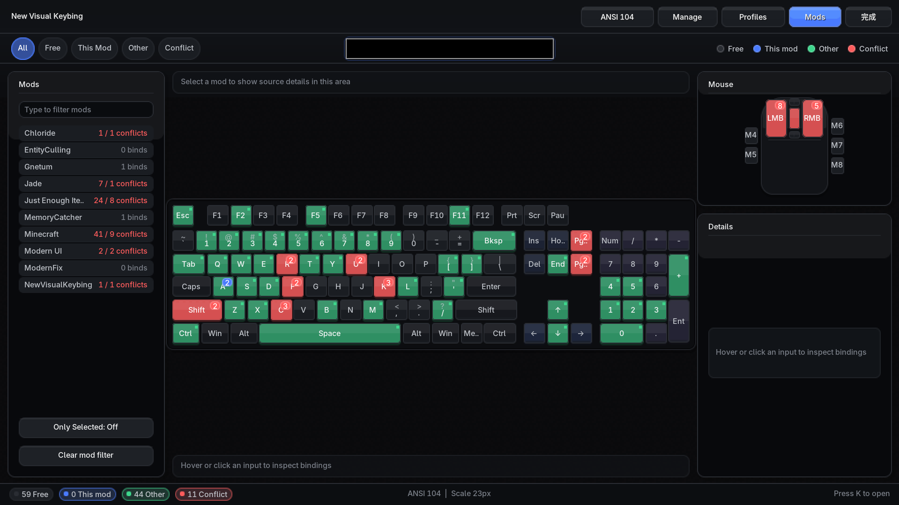Click the conflicting C key
This screenshot has height=505, width=899.
point(281,310)
